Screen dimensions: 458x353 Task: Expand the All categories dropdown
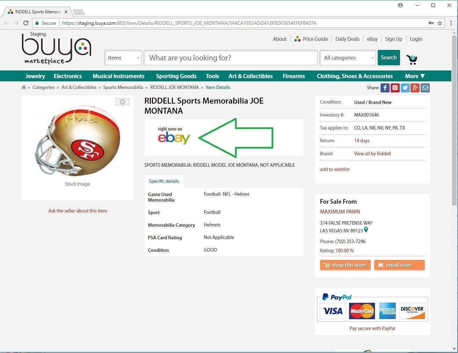[348, 58]
